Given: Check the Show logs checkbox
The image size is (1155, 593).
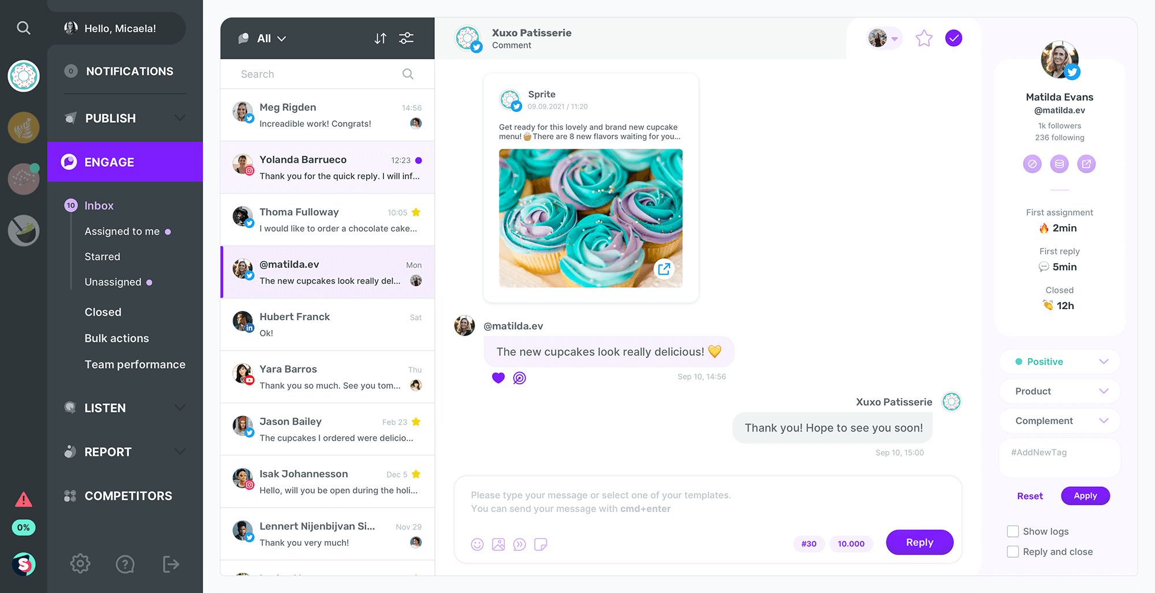Looking at the screenshot, I should (x=1013, y=531).
